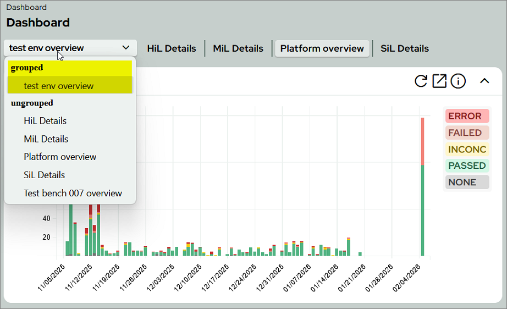Open the Platform overview tab

tap(322, 48)
